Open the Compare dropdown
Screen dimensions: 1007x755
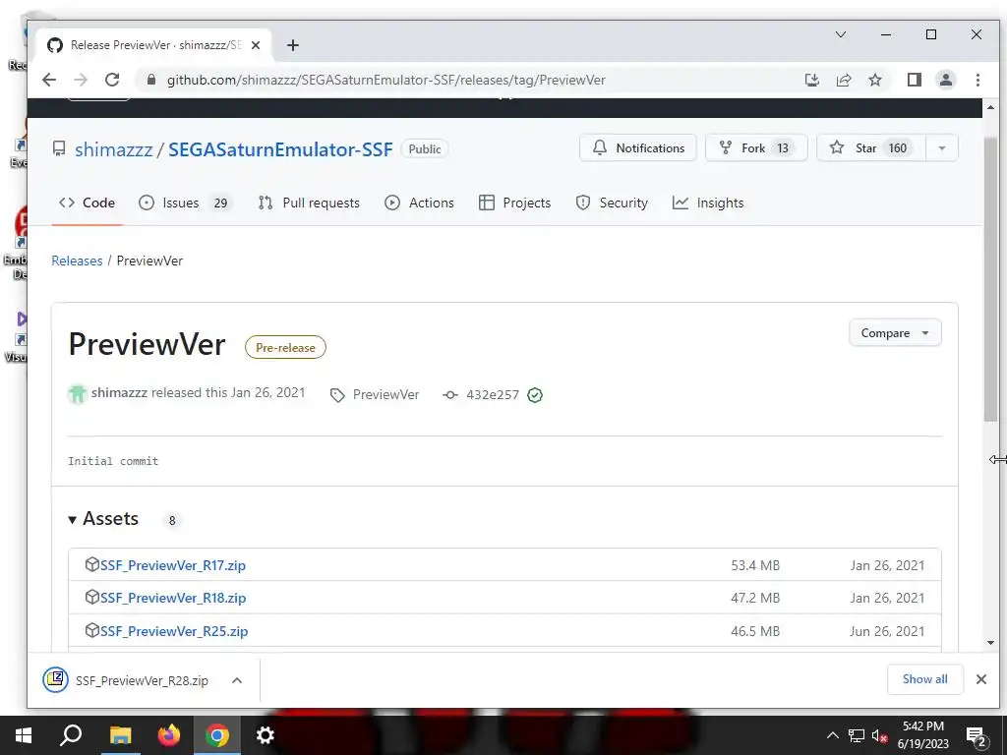click(895, 332)
